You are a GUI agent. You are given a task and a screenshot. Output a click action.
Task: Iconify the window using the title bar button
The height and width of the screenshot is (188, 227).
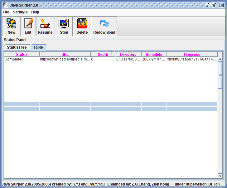pos(208,5)
